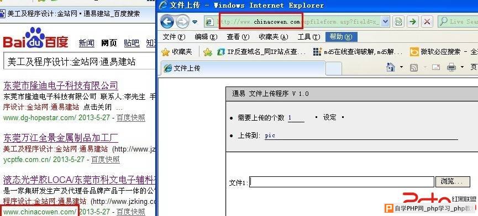This screenshot has height=216, width=478.
Task: Open 百度快照 for ycptfe.com.cn result
Action: point(105,159)
